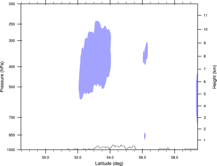The width and height of the screenshot is (217, 166).
Task: Click the height label 6
Action: (x=204, y=82)
